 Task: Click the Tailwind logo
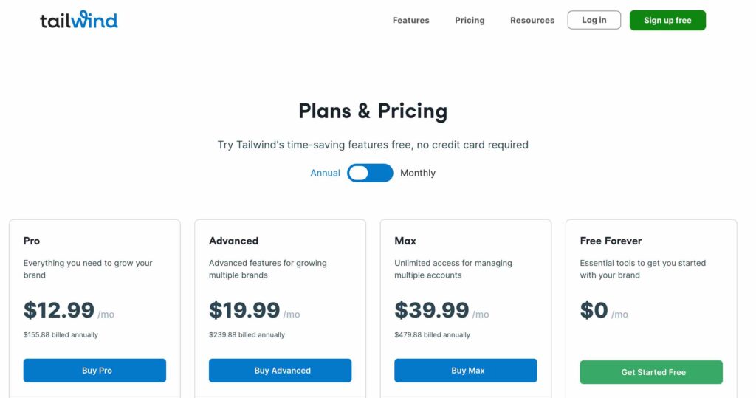78,19
